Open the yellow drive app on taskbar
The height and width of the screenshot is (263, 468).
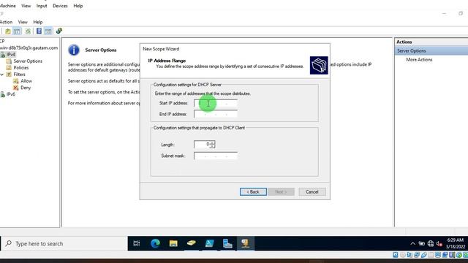[x=192, y=243]
